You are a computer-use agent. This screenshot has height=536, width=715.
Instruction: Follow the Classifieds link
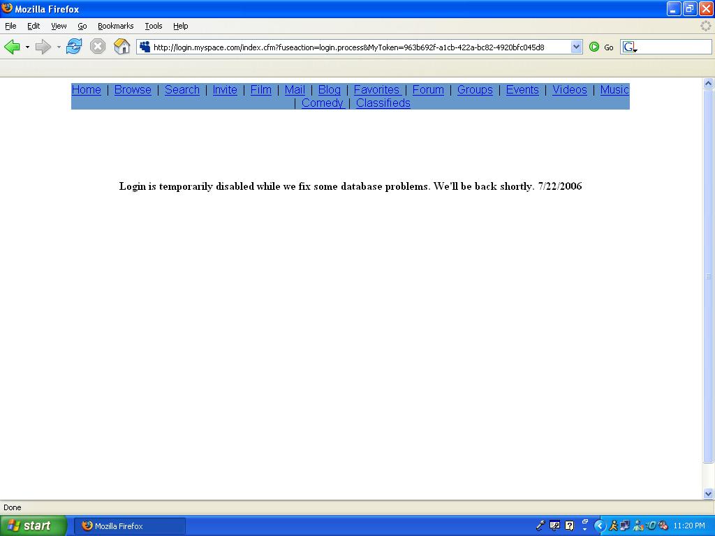(x=383, y=103)
